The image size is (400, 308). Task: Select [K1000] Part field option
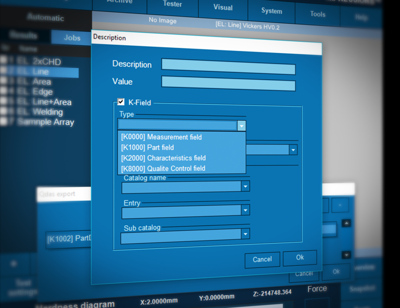click(x=147, y=148)
